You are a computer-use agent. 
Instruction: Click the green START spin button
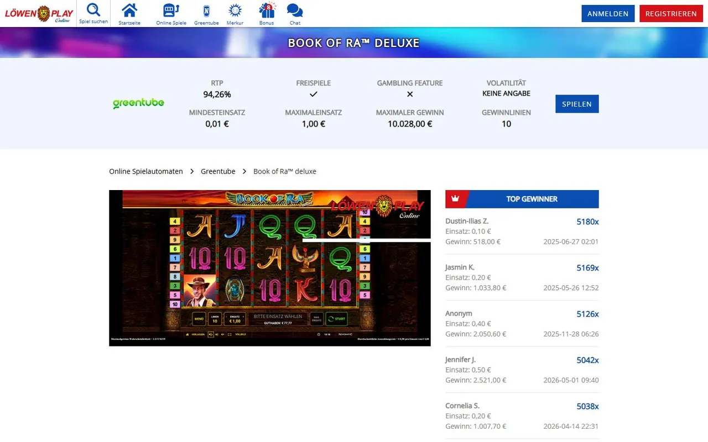tap(336, 319)
